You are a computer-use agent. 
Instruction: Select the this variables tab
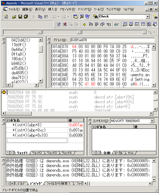click(x=131, y=153)
